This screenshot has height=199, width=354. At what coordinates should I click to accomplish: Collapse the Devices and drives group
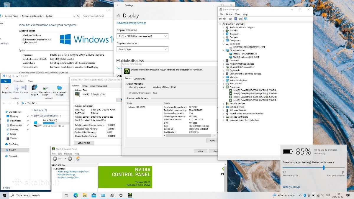coord(32,116)
